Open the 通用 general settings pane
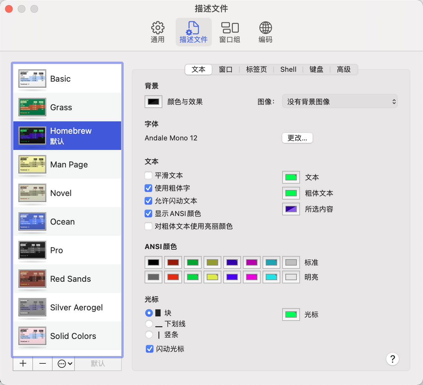This screenshot has height=385, width=423. click(158, 32)
